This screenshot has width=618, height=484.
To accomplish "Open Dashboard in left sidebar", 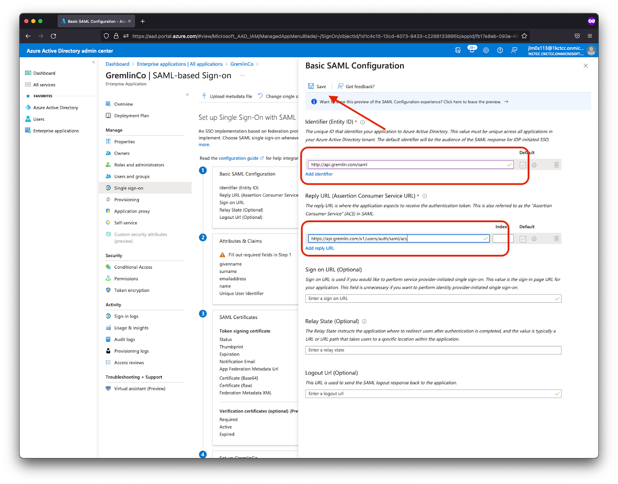I will click(44, 73).
